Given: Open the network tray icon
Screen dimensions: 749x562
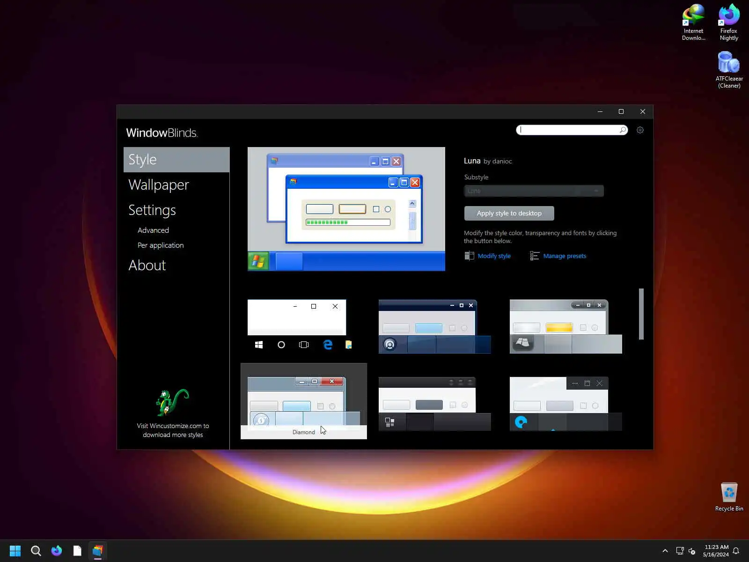Looking at the screenshot, I should (680, 551).
